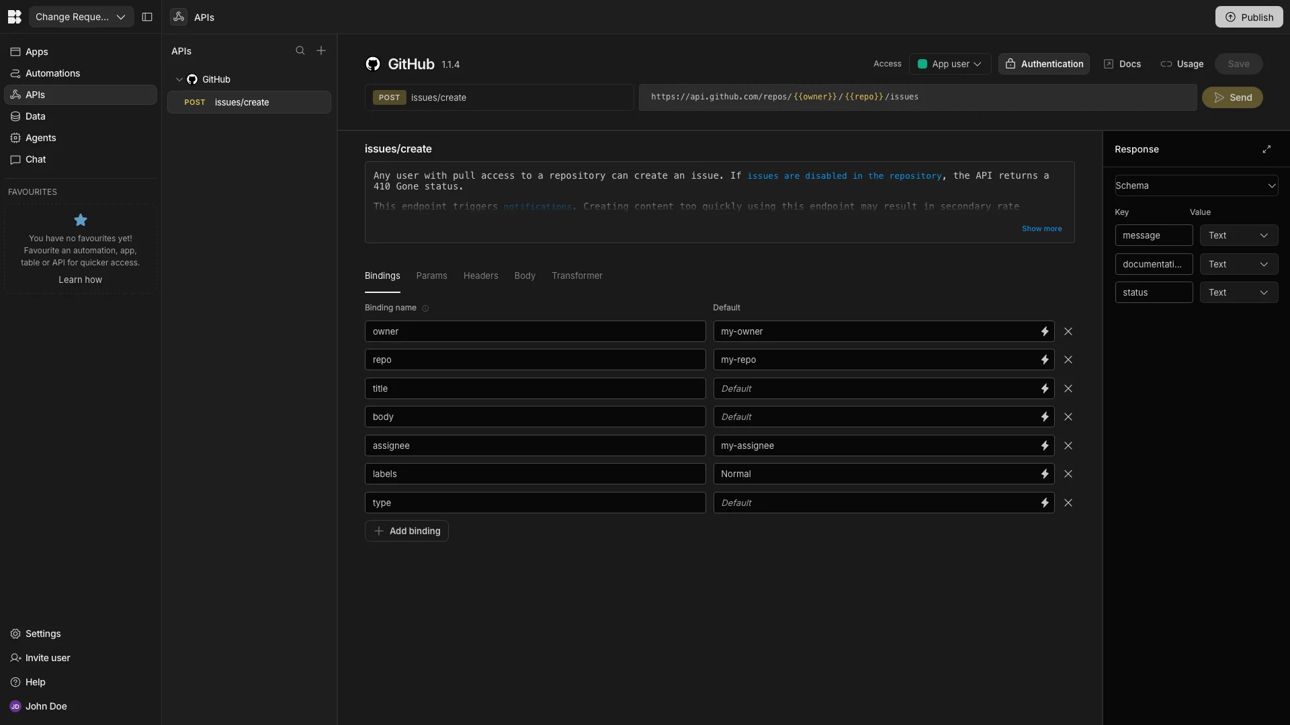The image size is (1290, 725).
Task: Open the Usage view
Action: click(1182, 64)
